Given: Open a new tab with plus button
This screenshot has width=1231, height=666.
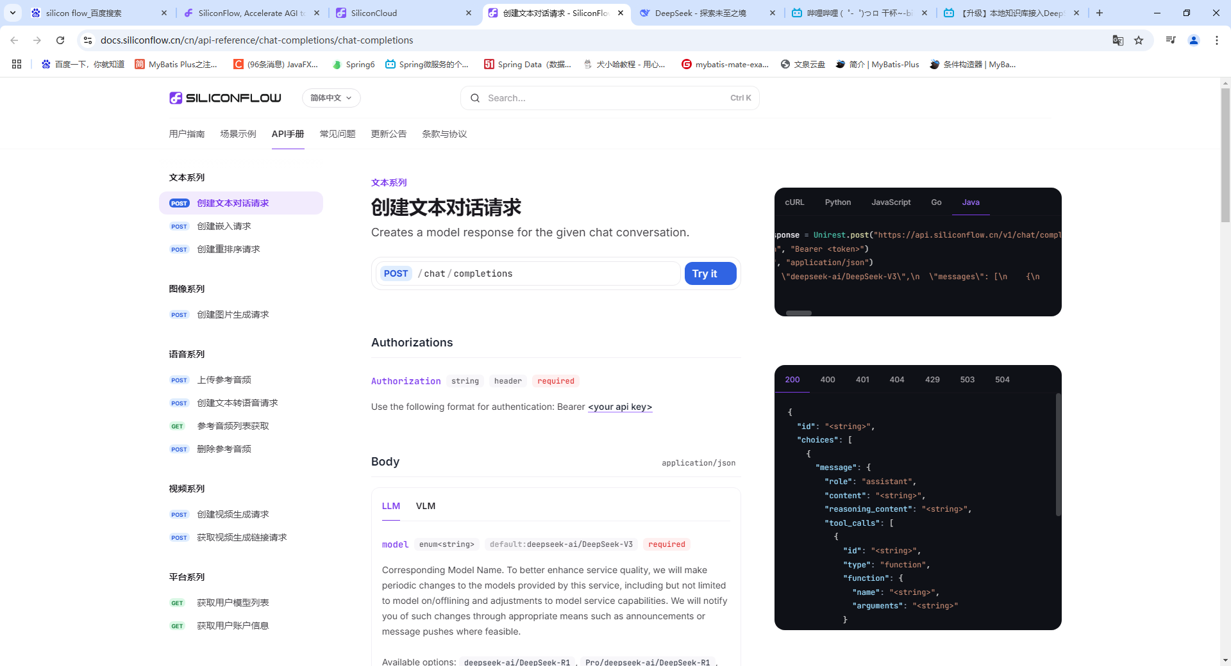Looking at the screenshot, I should pos(1100,13).
